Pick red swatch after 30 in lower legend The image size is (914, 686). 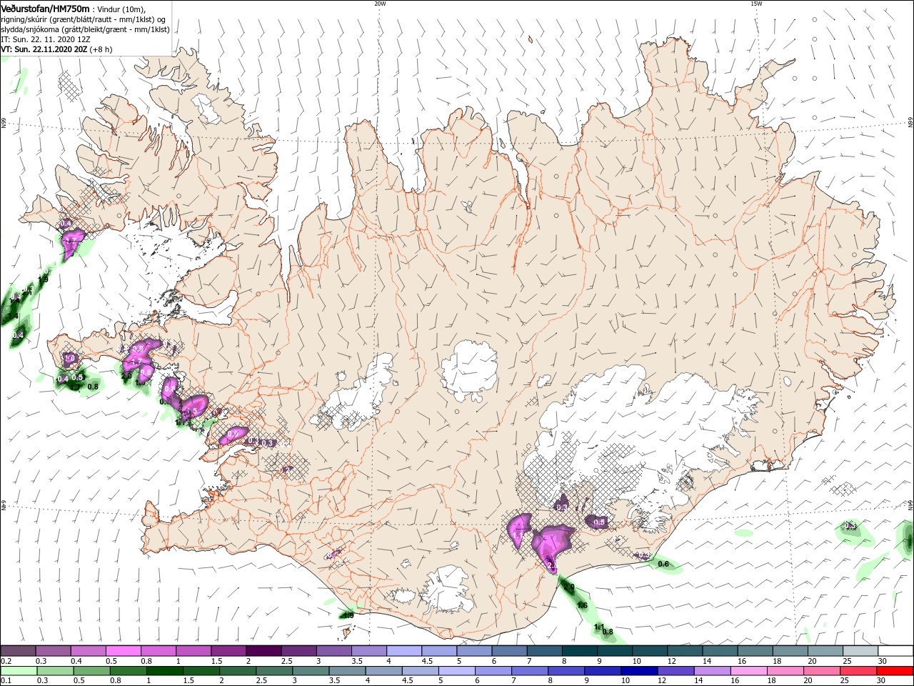895,671
